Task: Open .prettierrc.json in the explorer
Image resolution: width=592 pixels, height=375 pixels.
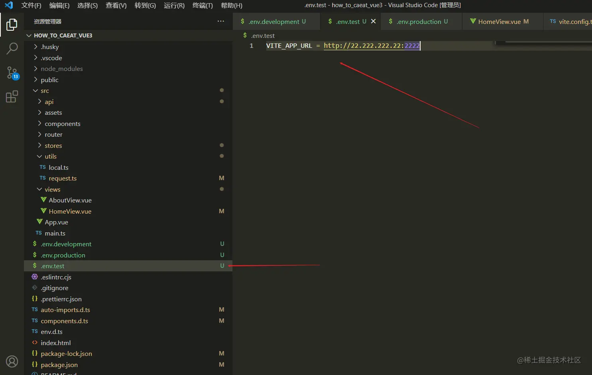Action: pyautogui.click(x=128, y=299)
